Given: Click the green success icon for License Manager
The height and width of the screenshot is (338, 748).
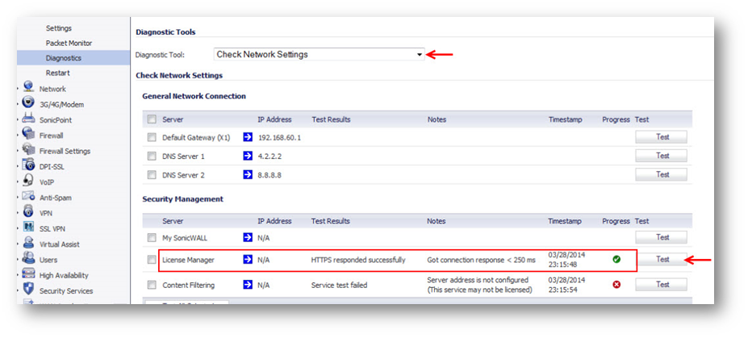Looking at the screenshot, I should pos(616,260).
